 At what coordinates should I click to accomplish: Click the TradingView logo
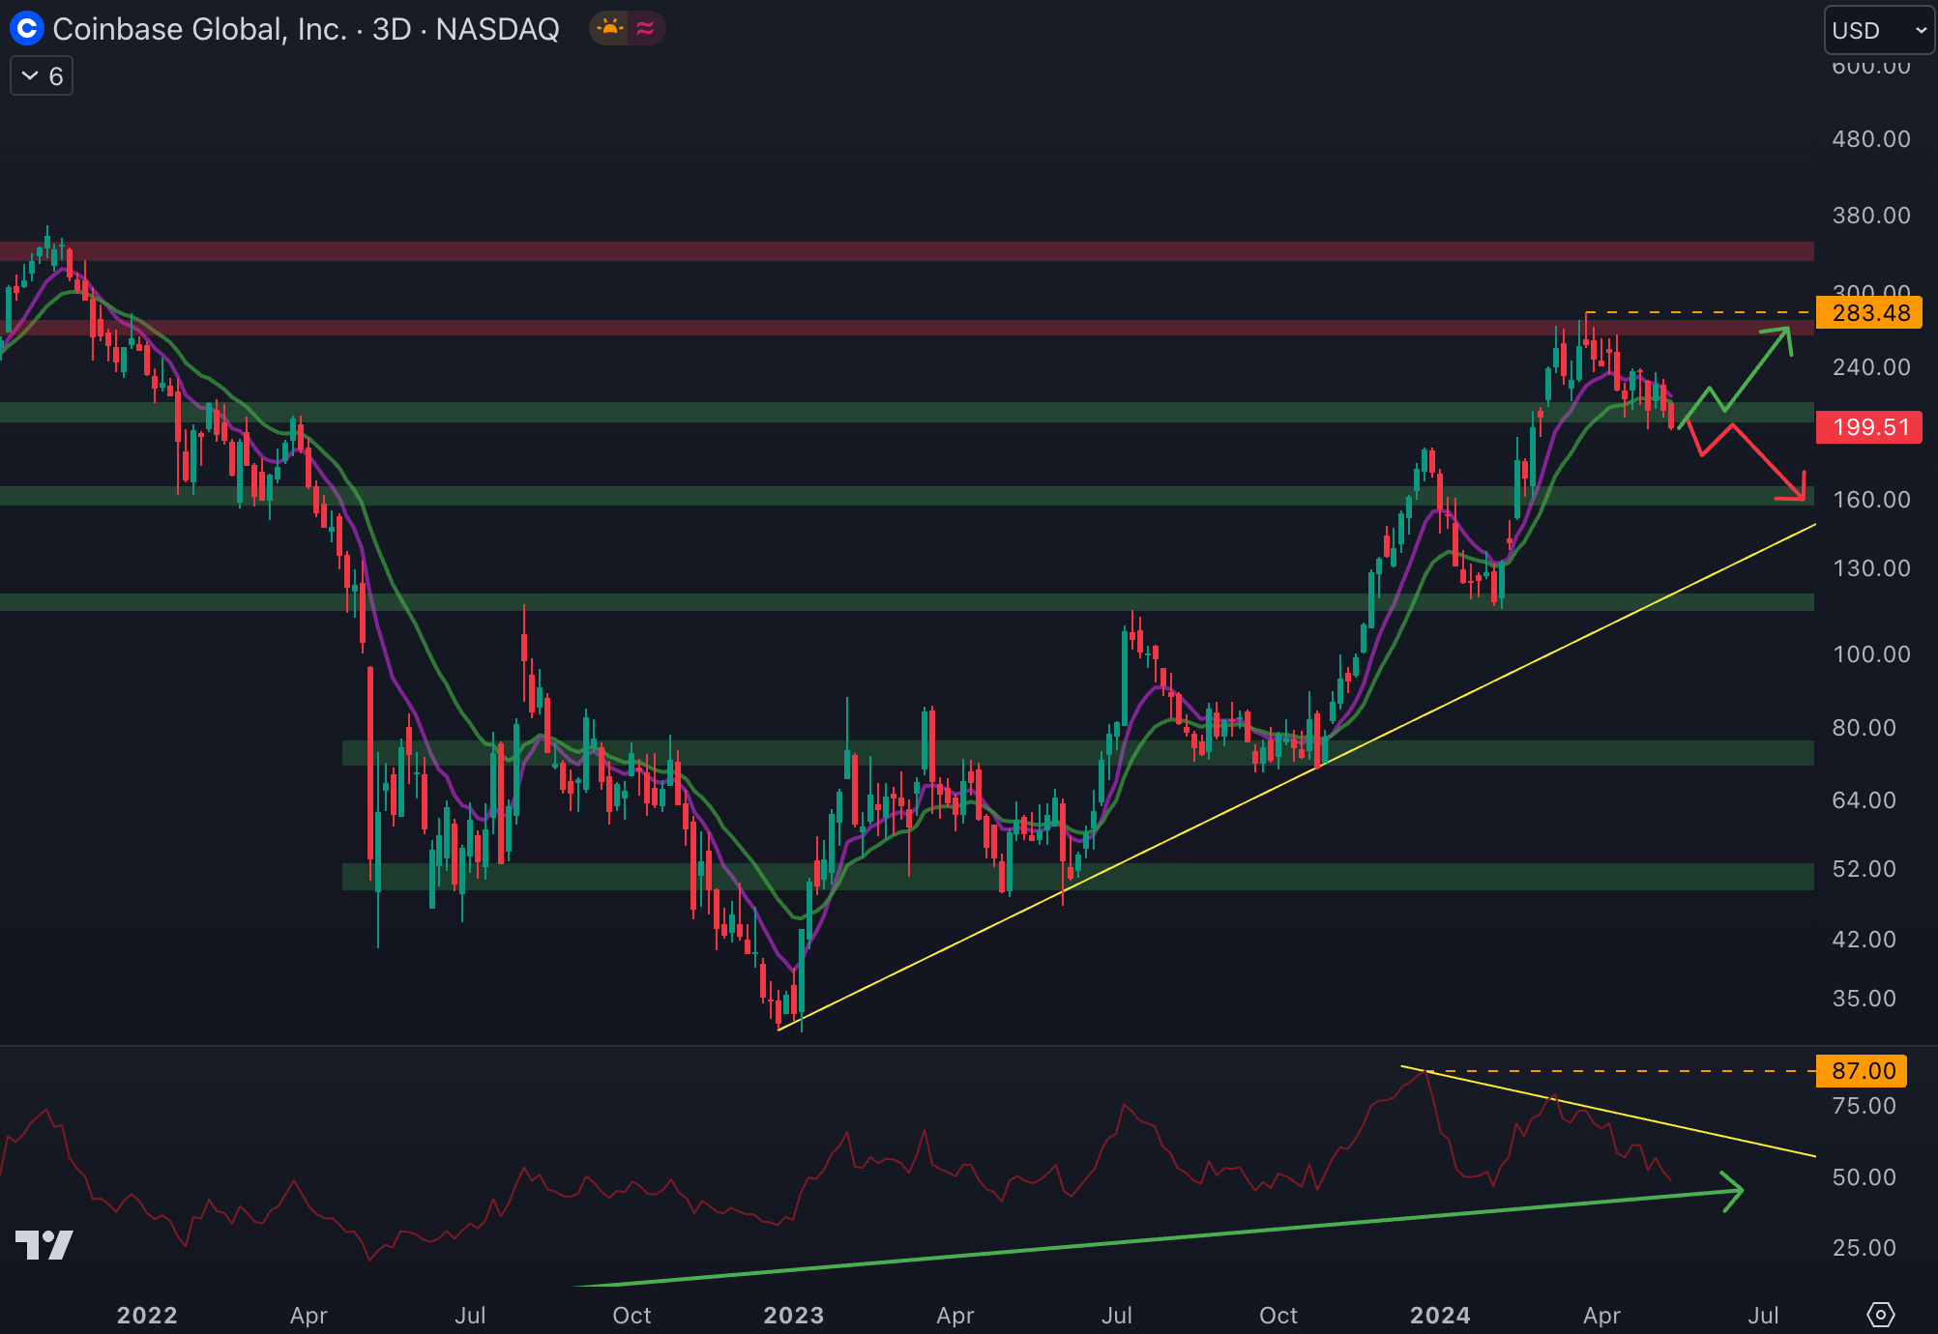(x=44, y=1244)
